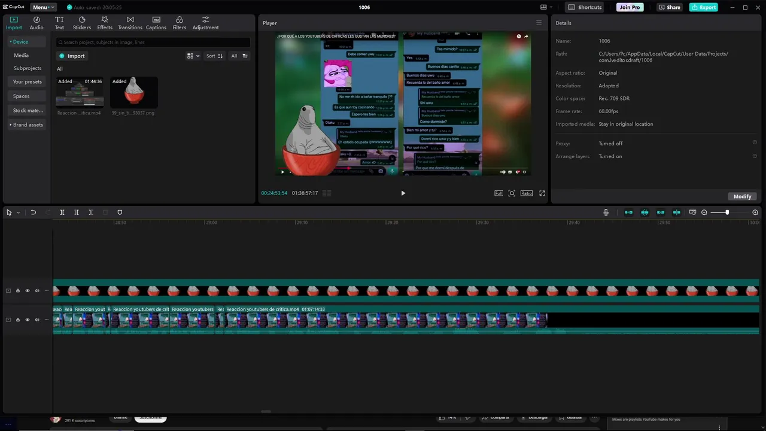Expand the Brand assets section

pyautogui.click(x=26, y=125)
